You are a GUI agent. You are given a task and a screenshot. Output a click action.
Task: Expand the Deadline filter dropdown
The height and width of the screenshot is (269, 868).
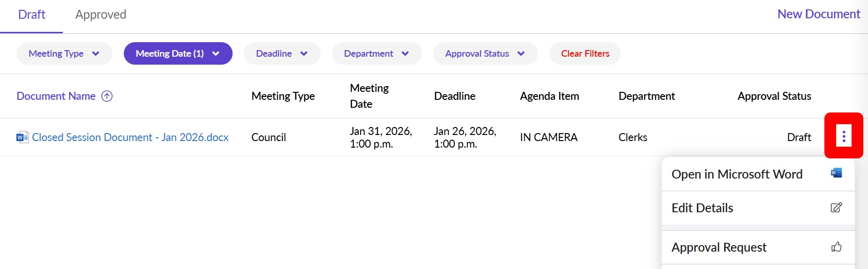point(282,53)
